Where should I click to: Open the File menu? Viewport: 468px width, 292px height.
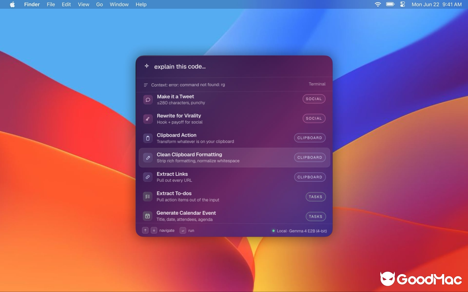click(x=51, y=4)
